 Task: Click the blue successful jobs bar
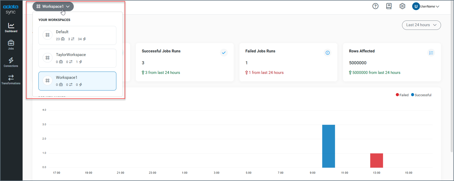(x=328, y=146)
